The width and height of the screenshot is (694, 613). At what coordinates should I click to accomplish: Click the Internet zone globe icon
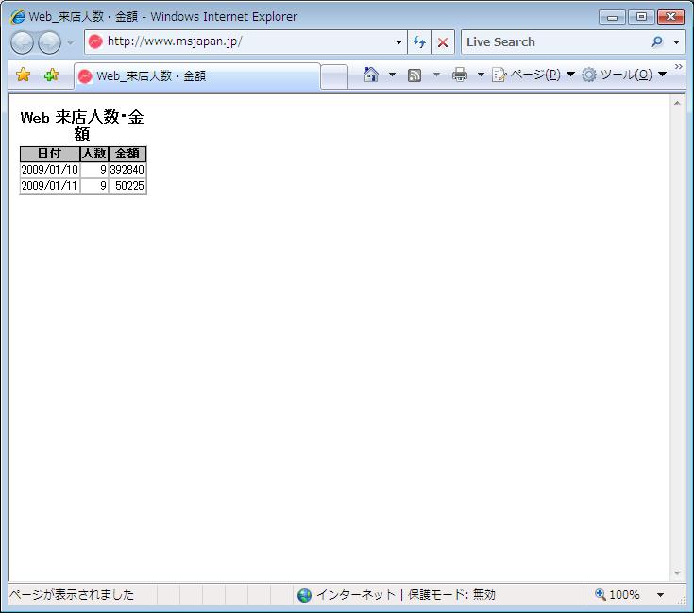(304, 595)
